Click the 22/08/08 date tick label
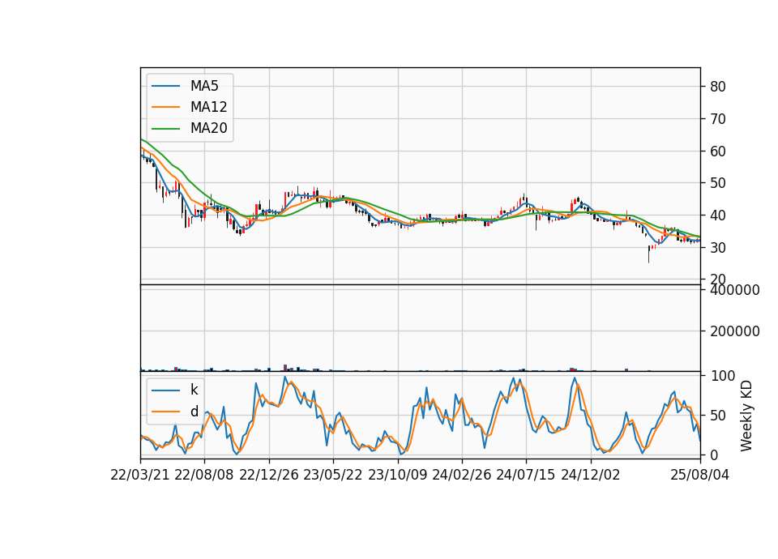Screen dimensions: 778x559 pyautogui.click(x=204, y=476)
